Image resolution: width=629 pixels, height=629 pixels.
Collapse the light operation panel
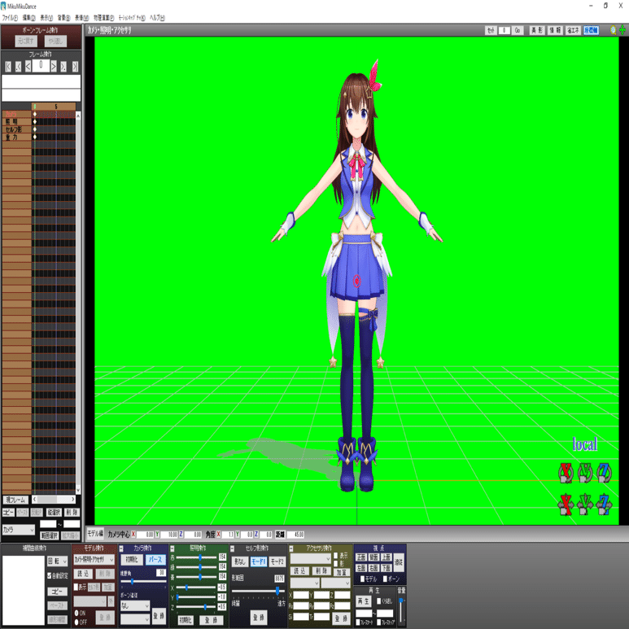point(173,548)
